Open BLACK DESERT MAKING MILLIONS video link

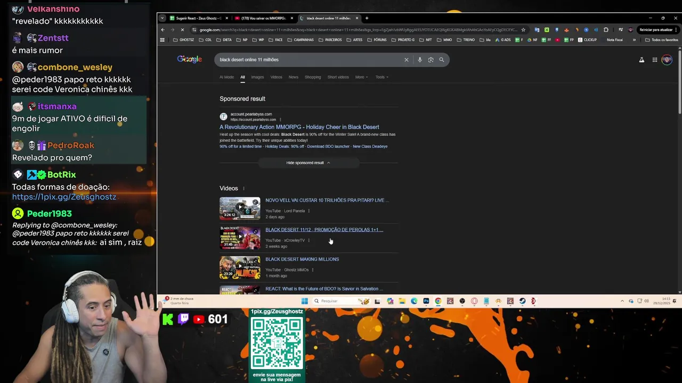[x=302, y=259]
